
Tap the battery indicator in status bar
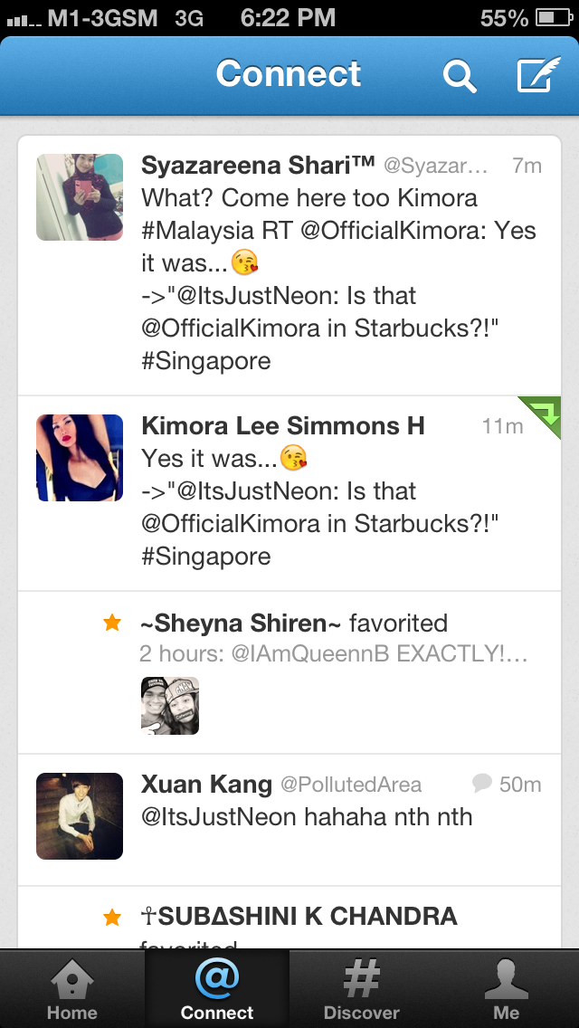coord(555,18)
